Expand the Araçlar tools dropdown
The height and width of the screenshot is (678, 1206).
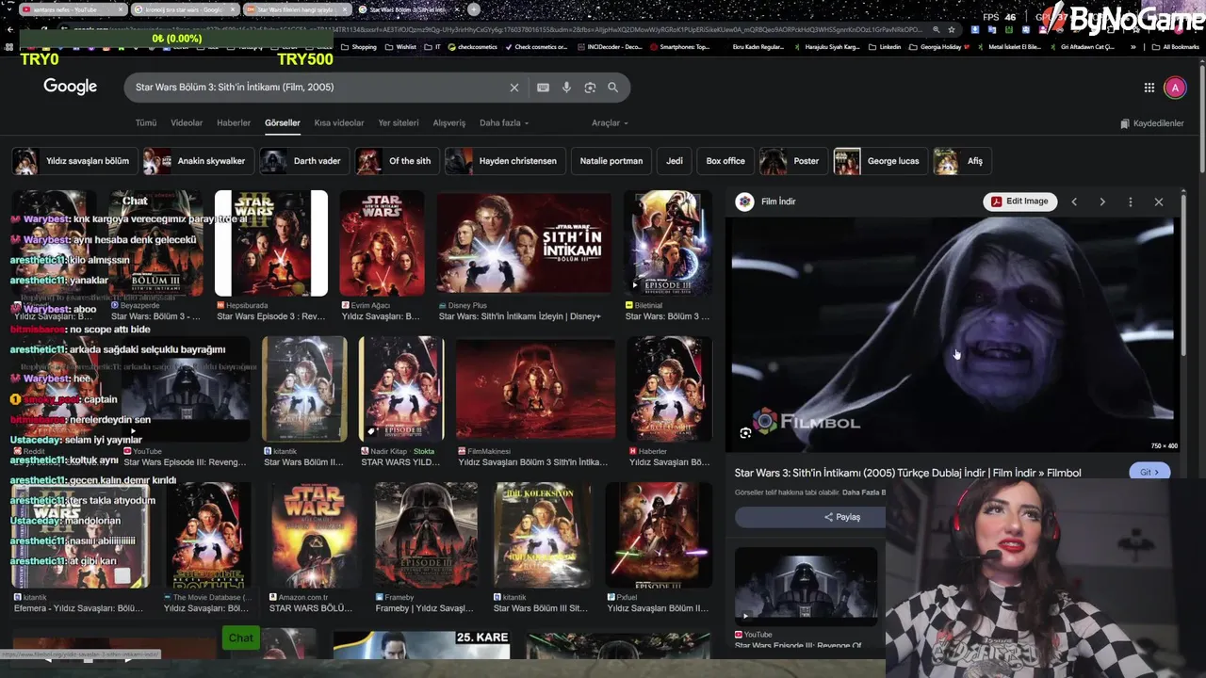(610, 123)
